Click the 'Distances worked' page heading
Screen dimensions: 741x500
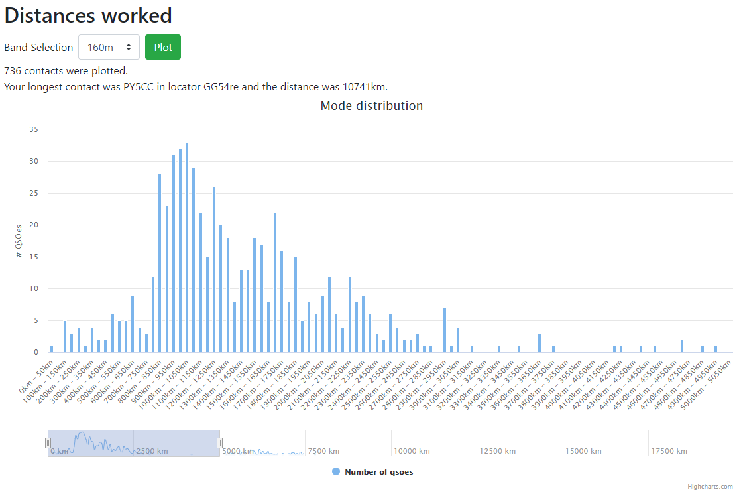pyautogui.click(x=88, y=15)
